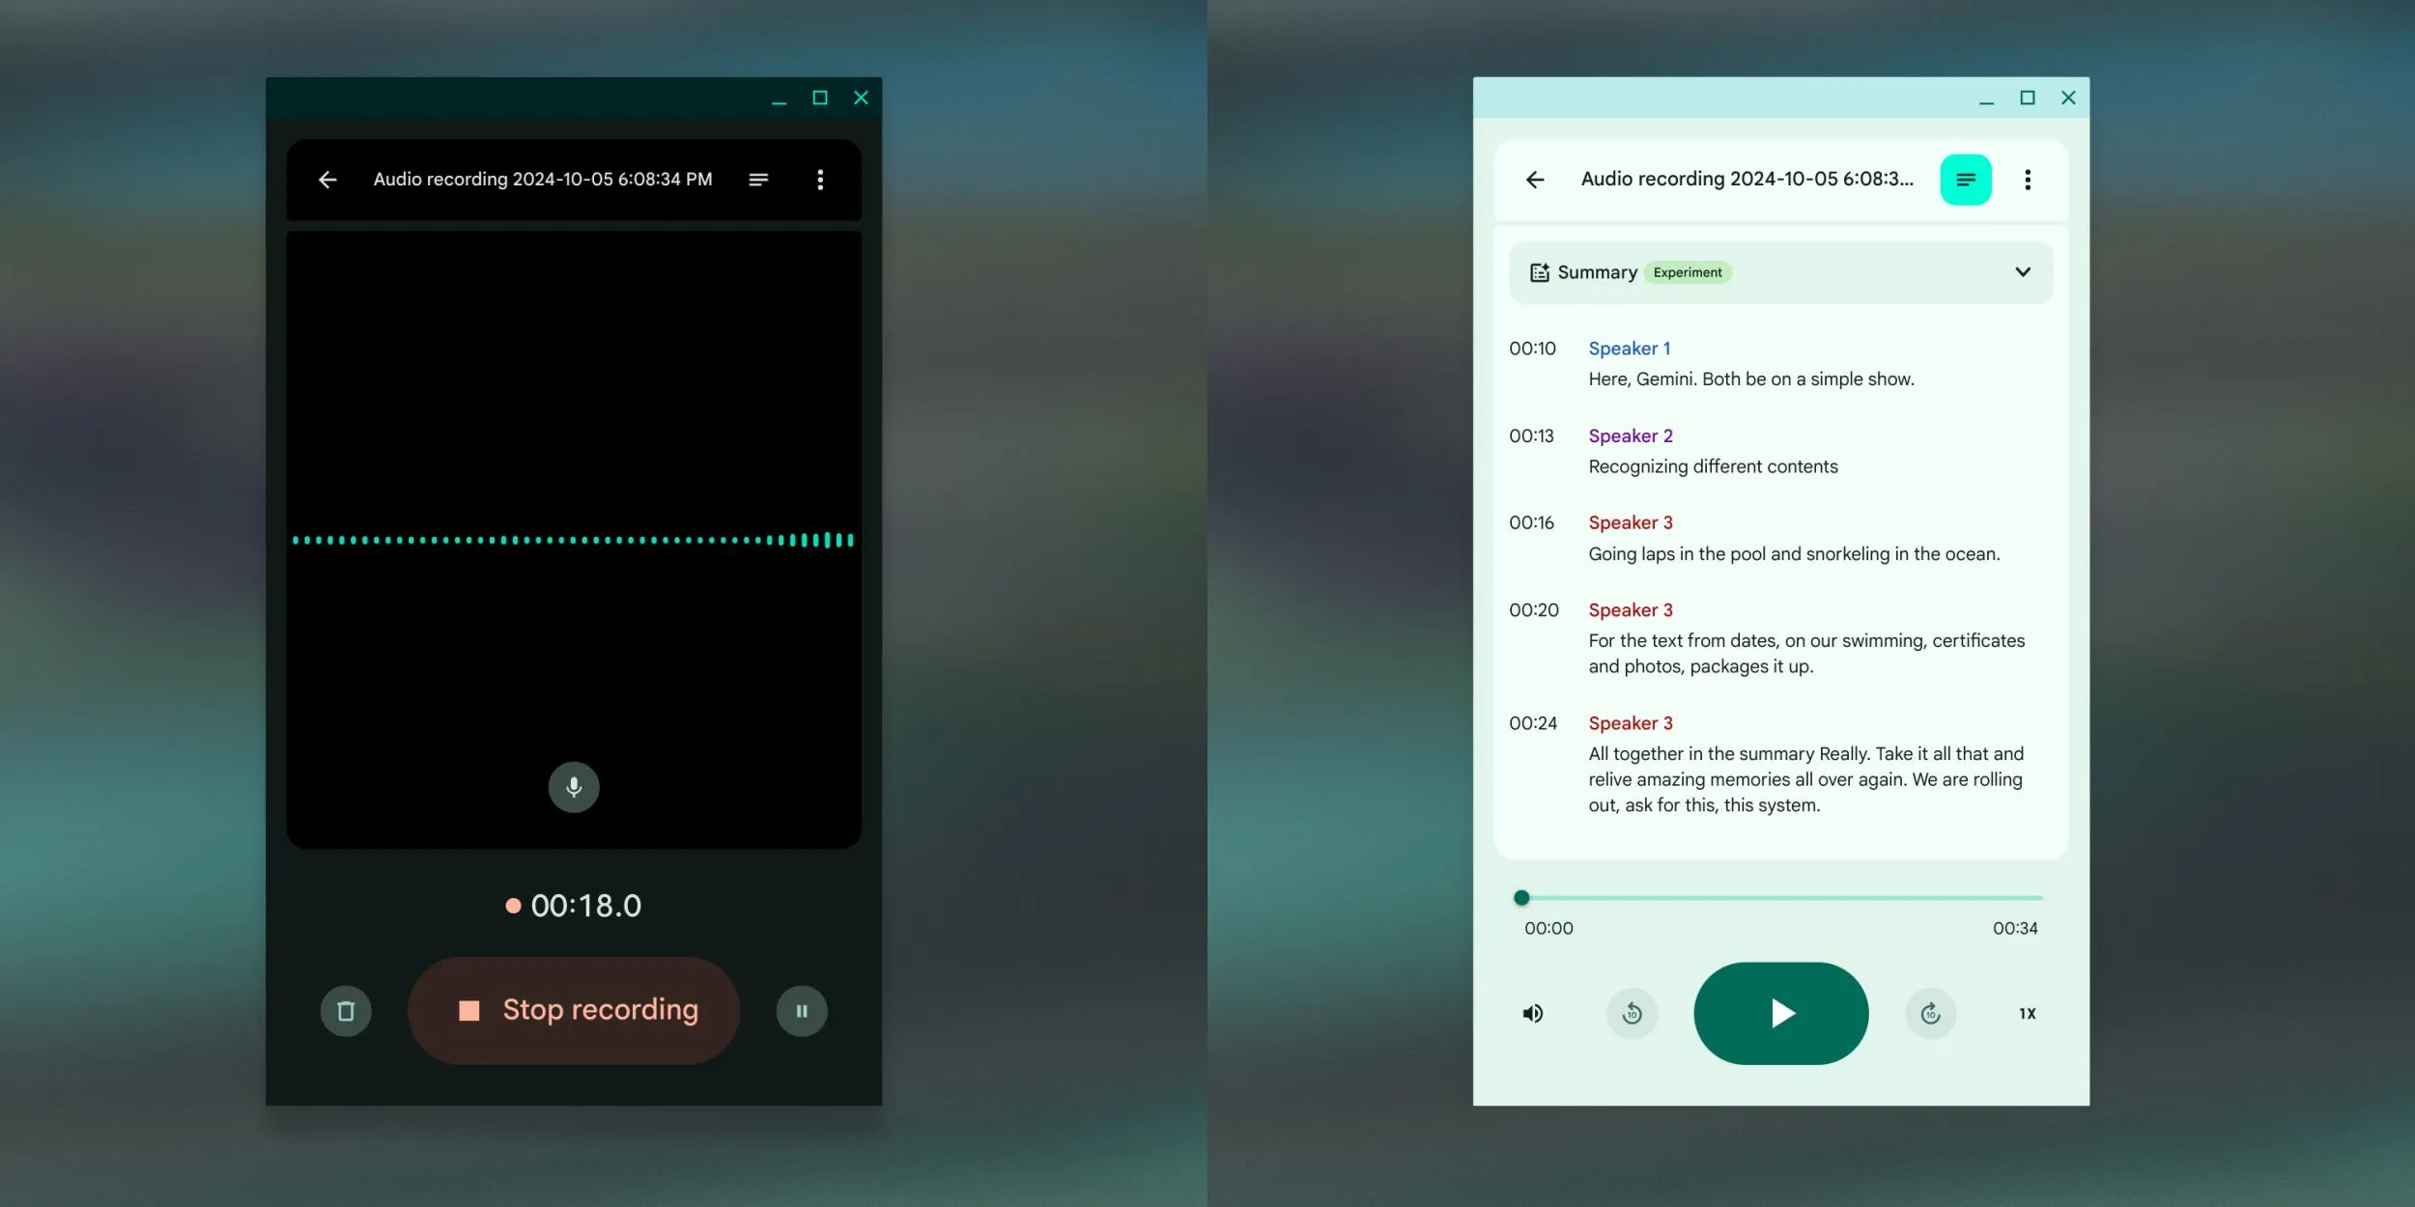Click the fast-forward button in transcript player

1930,1013
